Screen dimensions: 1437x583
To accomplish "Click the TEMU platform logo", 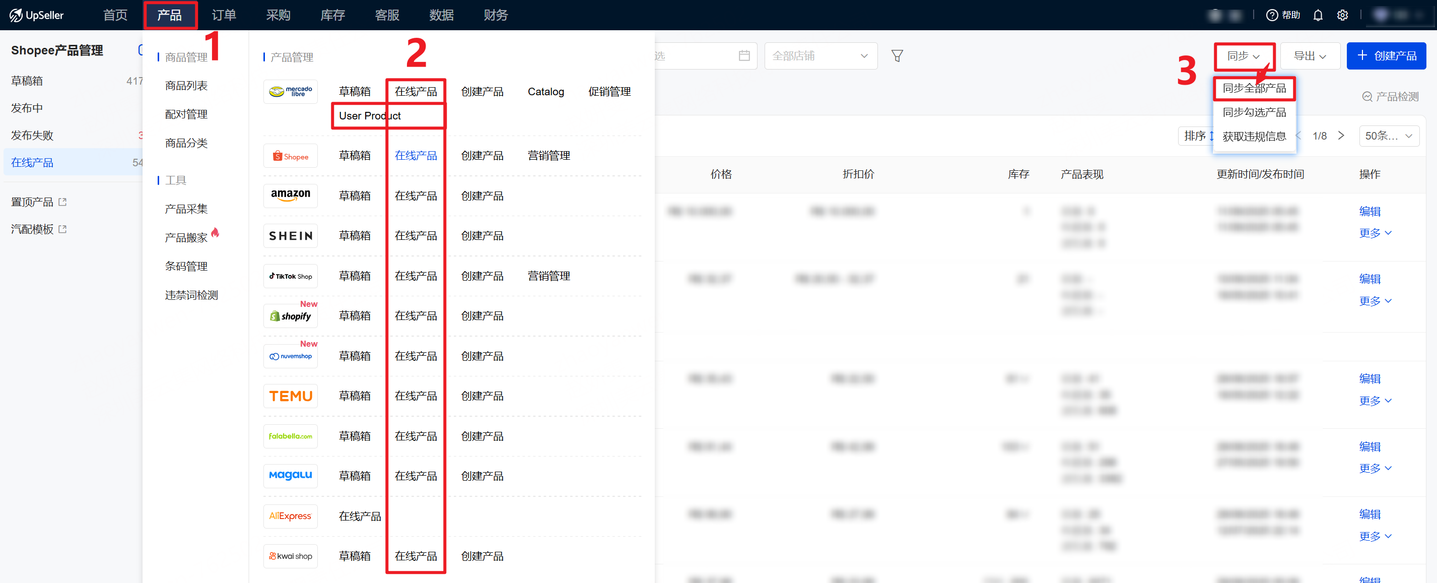I will pyautogui.click(x=290, y=396).
